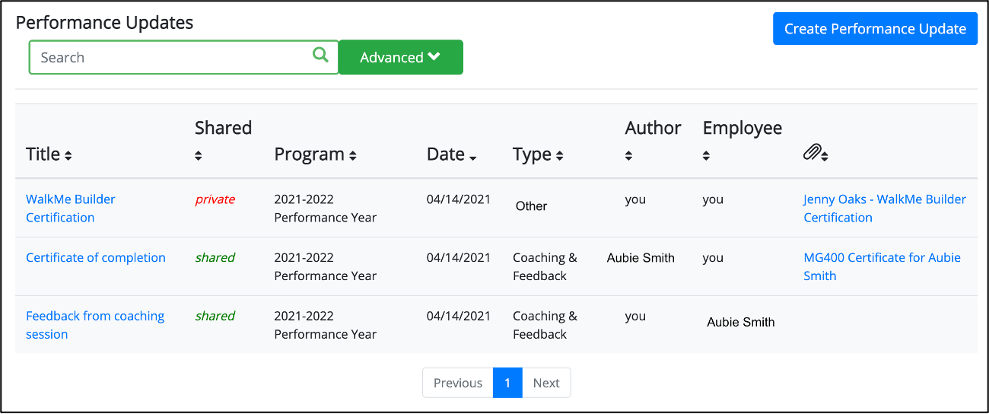Viewport: 989px width, 414px height.
Task: Open Jenny Oaks WalkMe Builder attachment
Action: (x=885, y=208)
